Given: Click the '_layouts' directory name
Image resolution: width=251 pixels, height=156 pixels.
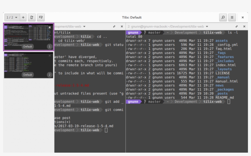Looking at the screenshot, I should (x=224, y=69).
